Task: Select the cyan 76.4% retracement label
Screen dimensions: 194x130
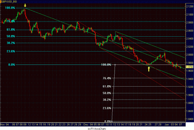Action: click(11, 21)
